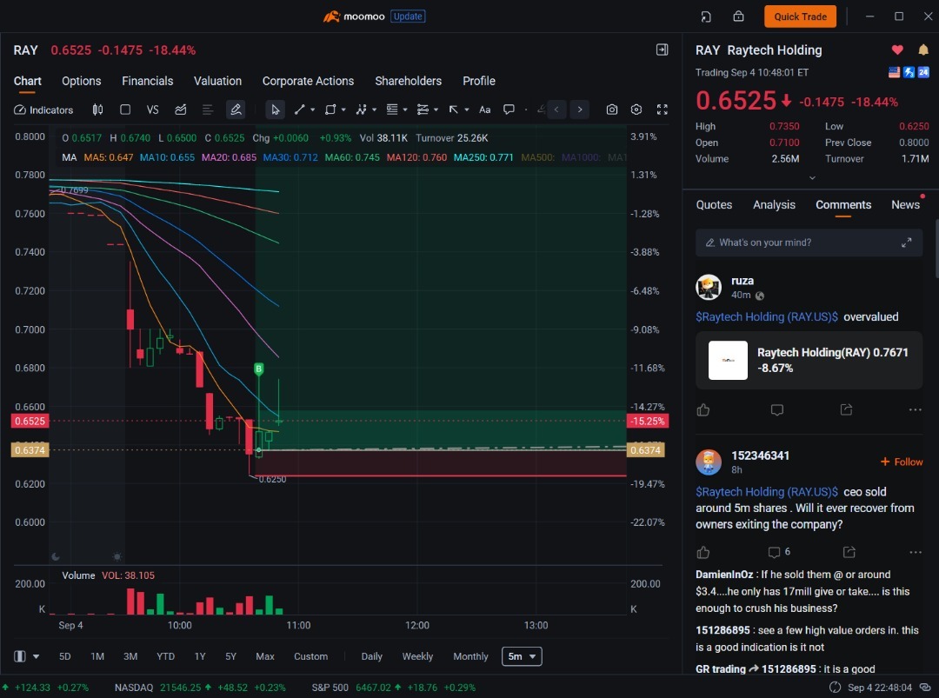
Task: Open chart settings gear
Action: click(636, 110)
